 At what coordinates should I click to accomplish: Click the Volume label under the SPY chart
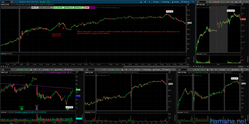click(x=199, y=54)
